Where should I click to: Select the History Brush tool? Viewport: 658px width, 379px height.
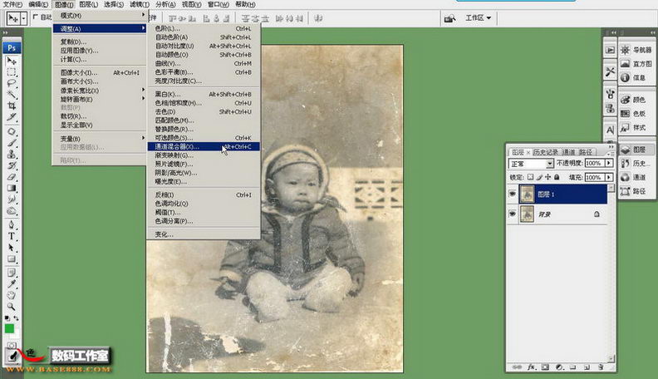click(12, 165)
